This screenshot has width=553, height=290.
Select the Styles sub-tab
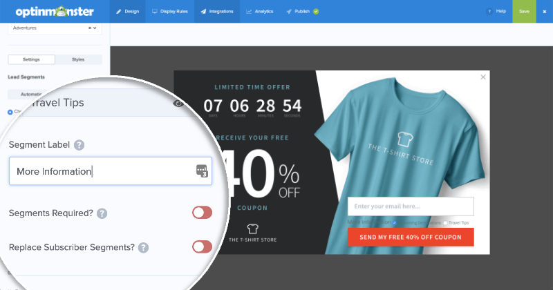[78, 59]
